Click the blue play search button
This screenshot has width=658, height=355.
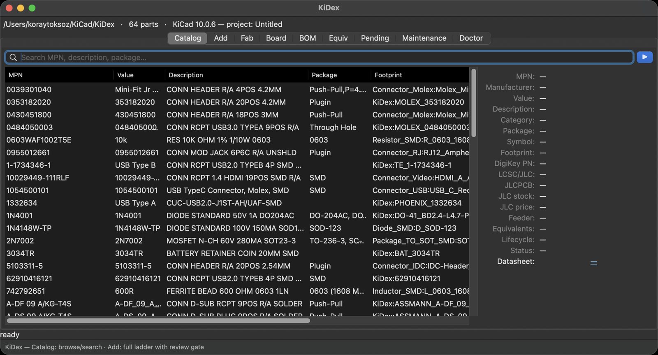[644, 57]
